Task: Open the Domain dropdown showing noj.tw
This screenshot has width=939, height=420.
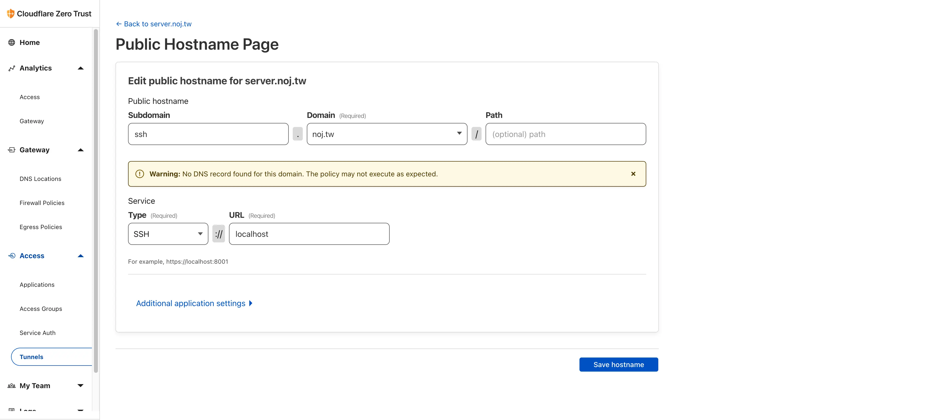Action: (387, 134)
